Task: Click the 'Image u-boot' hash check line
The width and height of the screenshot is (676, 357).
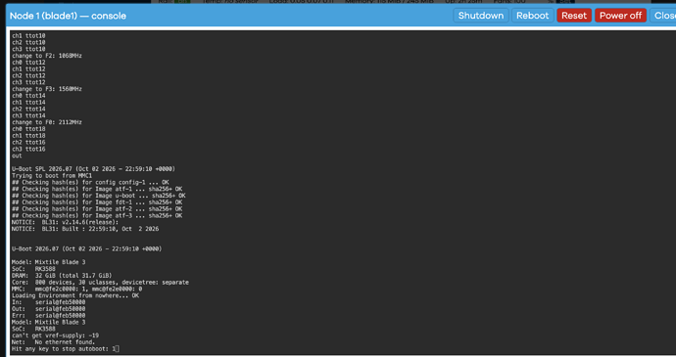Action: [99, 196]
